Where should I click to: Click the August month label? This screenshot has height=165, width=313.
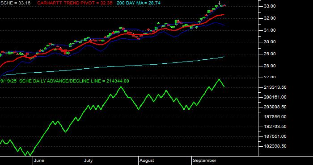tap(147, 161)
